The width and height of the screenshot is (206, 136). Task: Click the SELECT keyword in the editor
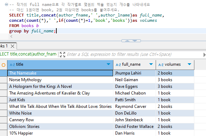[x=17, y=15]
